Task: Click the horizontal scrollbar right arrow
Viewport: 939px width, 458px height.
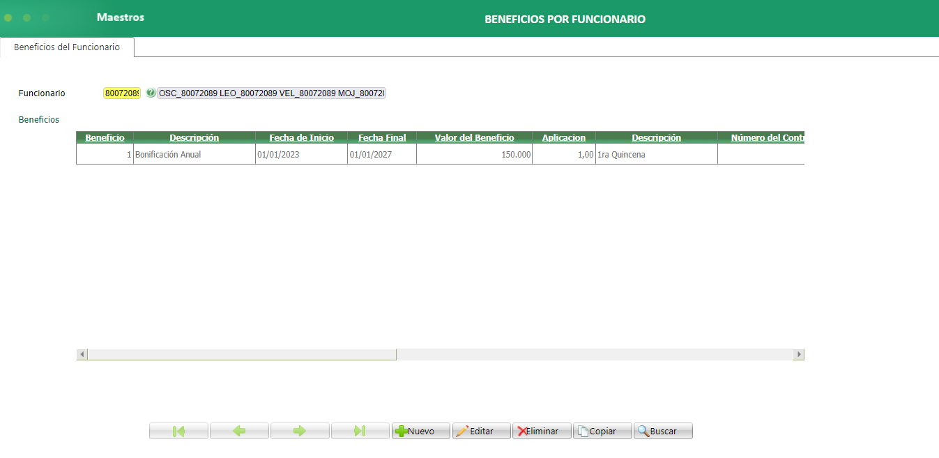Action: [799, 354]
